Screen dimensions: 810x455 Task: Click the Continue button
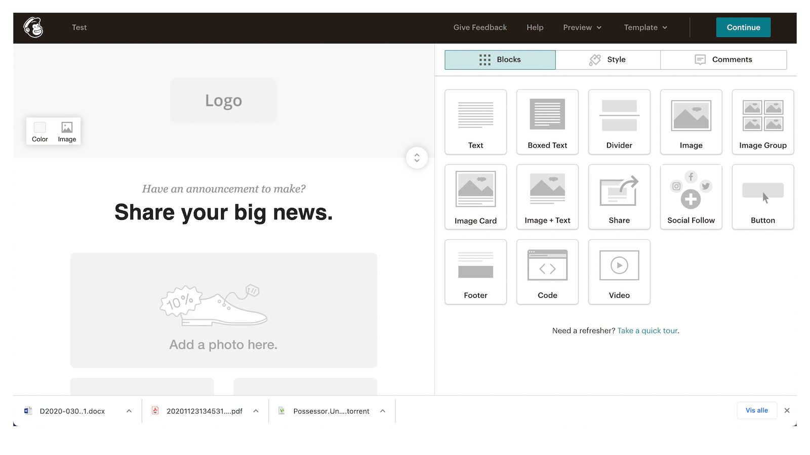click(743, 27)
